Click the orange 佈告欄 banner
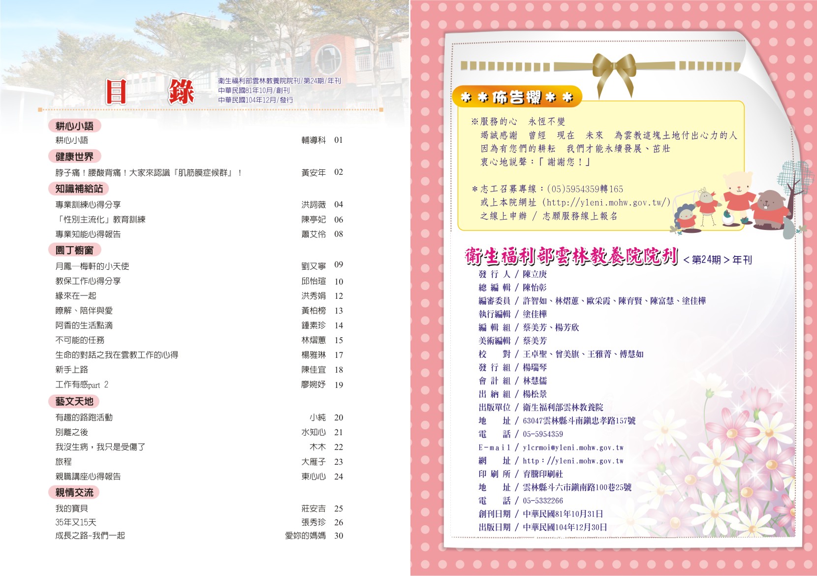Viewport: 817px width, 576px height. [x=517, y=97]
